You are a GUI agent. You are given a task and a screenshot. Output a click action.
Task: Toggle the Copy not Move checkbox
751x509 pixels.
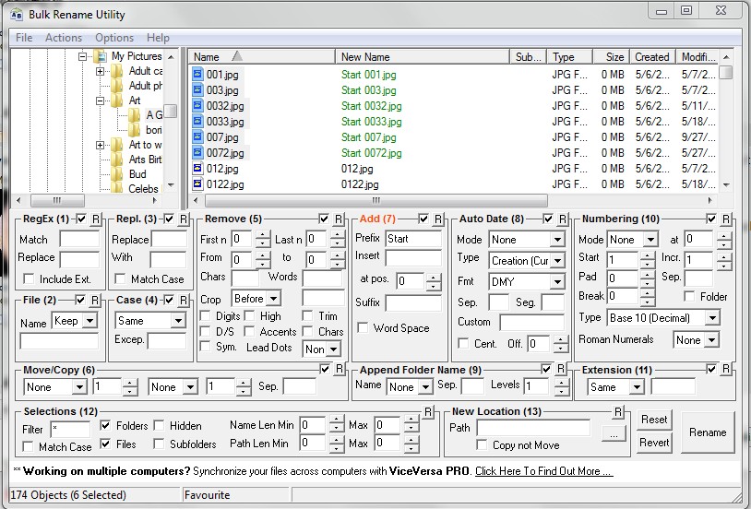click(x=483, y=445)
